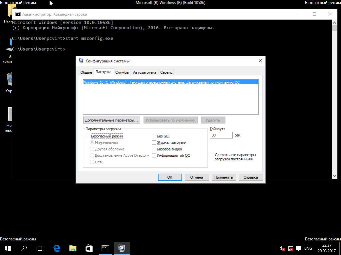Viewport: 341px width, 255px height.
Task: Launch Microsoft Edge from taskbar
Action: pos(57,248)
